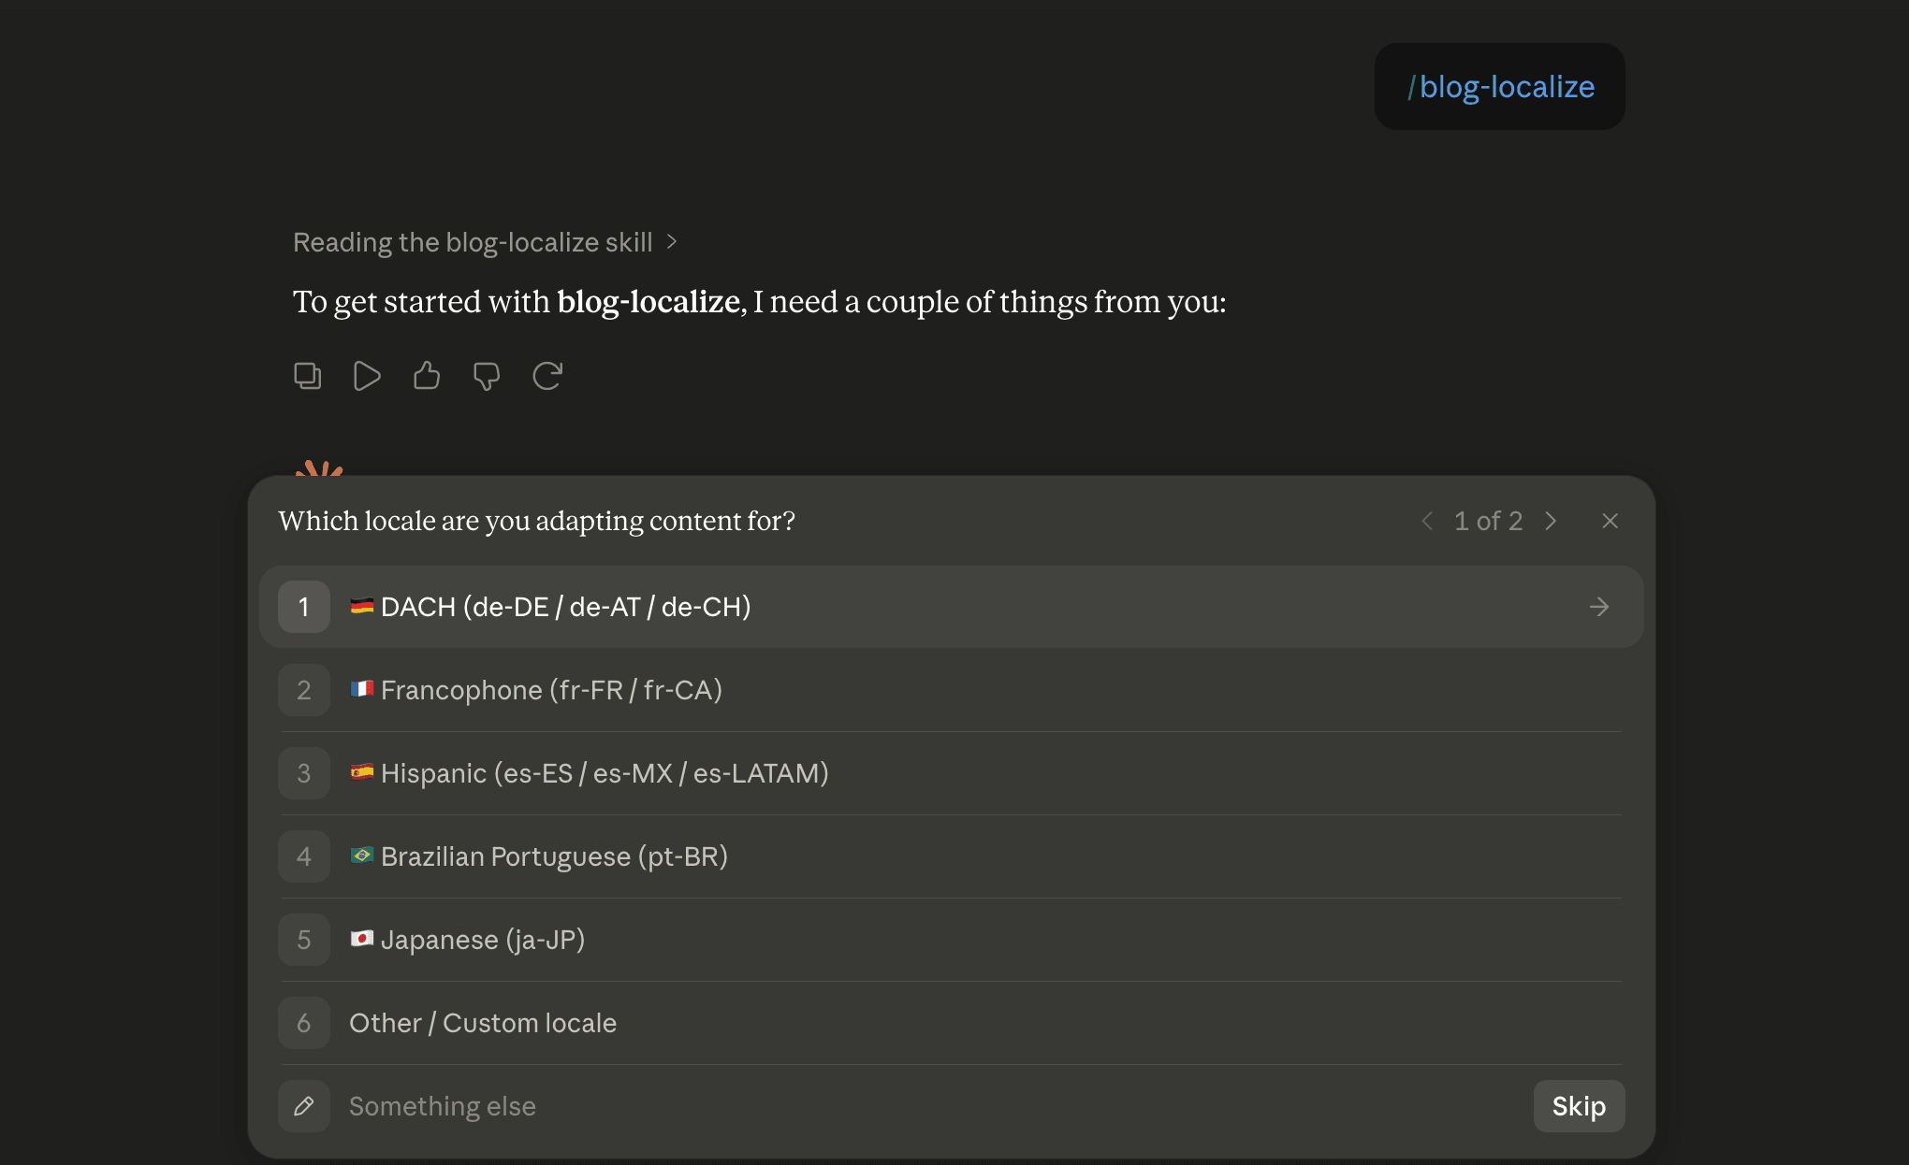Click the number 1 badge on DACH row
1909x1165 pixels.
(304, 607)
